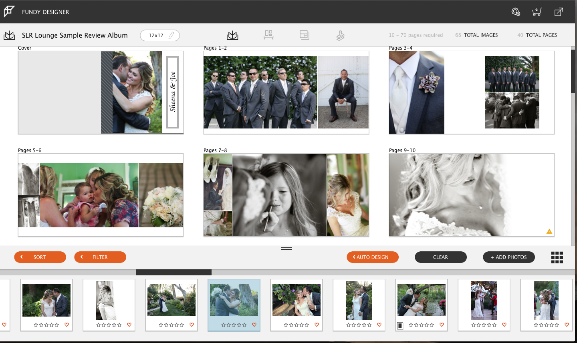Open the Album Builder book icon
Viewport: 577px width, 343px height.
232,35
